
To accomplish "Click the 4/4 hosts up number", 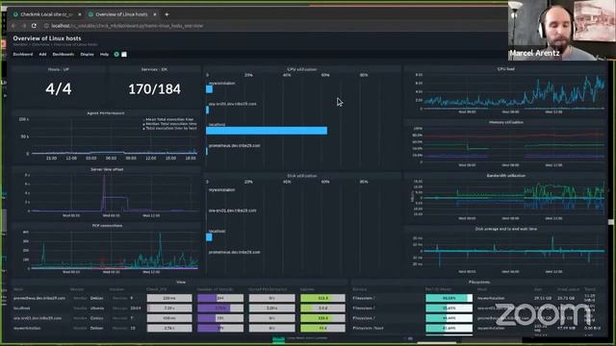I will pyautogui.click(x=59, y=89).
